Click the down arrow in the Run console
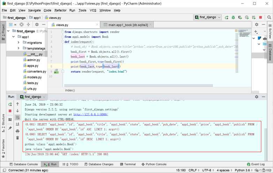 [x=17, y=111]
